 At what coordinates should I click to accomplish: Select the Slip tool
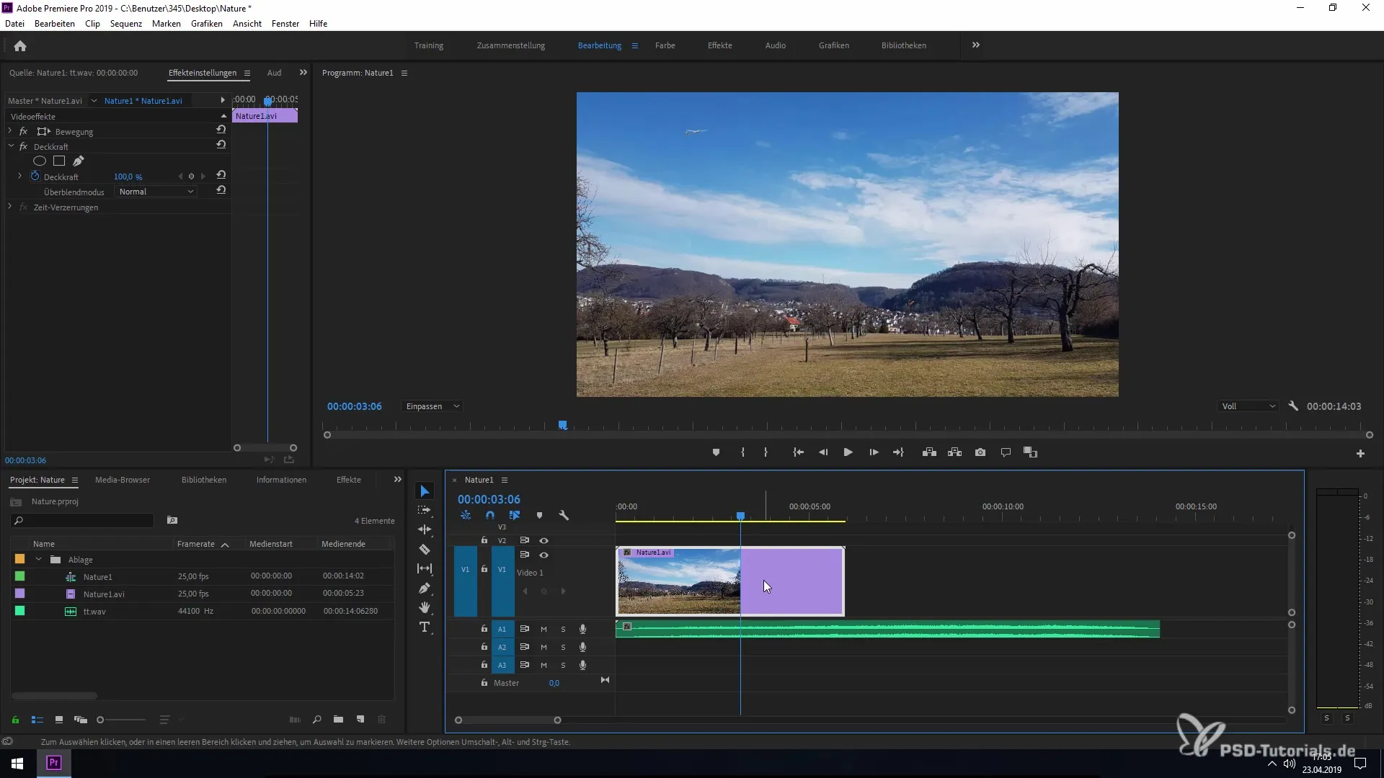coord(425,568)
